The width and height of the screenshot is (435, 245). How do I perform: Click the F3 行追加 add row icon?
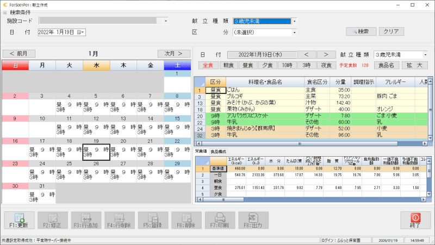click(85, 219)
